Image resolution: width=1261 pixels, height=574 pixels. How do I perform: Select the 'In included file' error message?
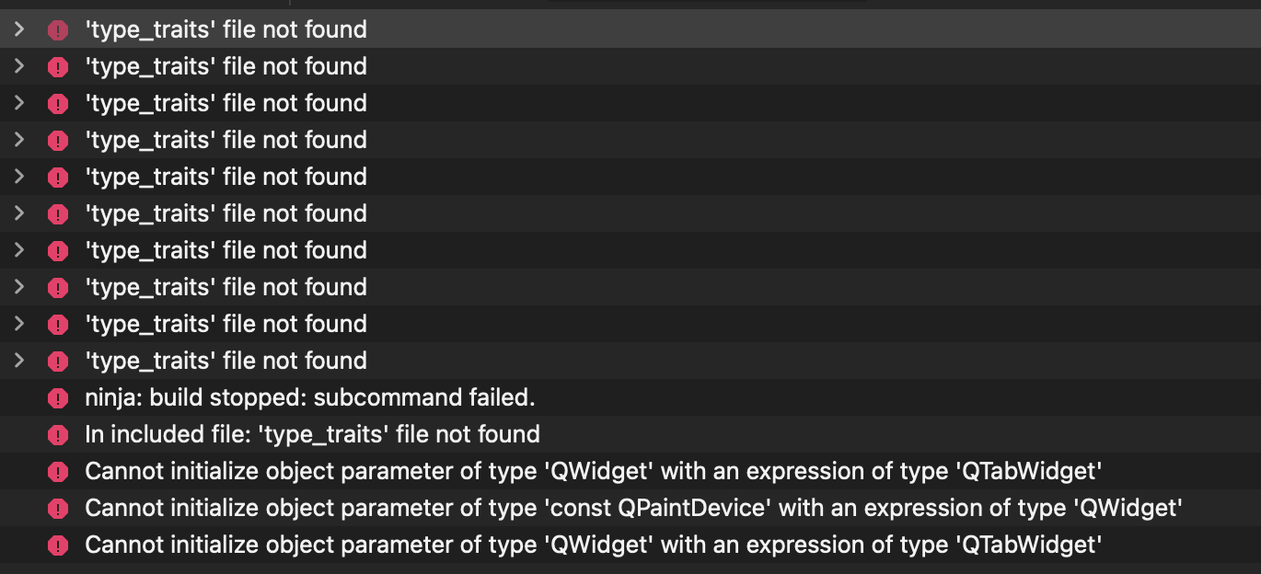click(312, 434)
